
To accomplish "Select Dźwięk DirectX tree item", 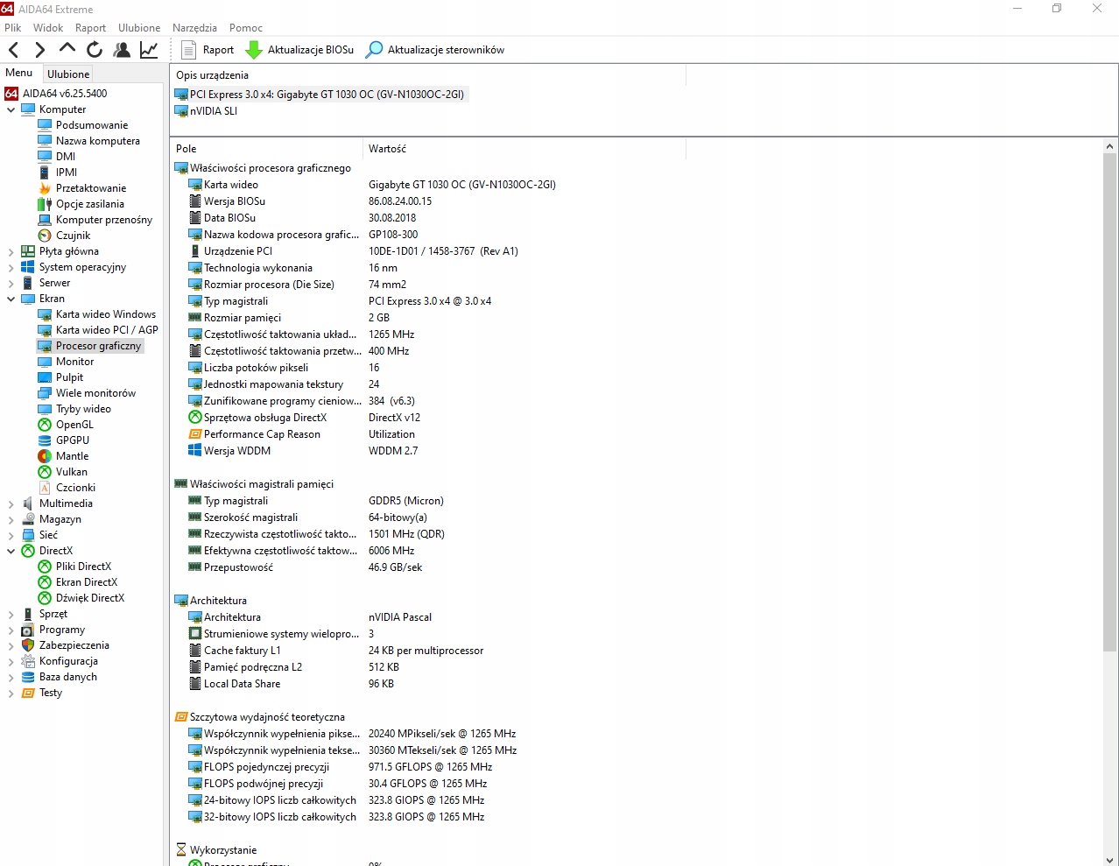I will tap(90, 598).
